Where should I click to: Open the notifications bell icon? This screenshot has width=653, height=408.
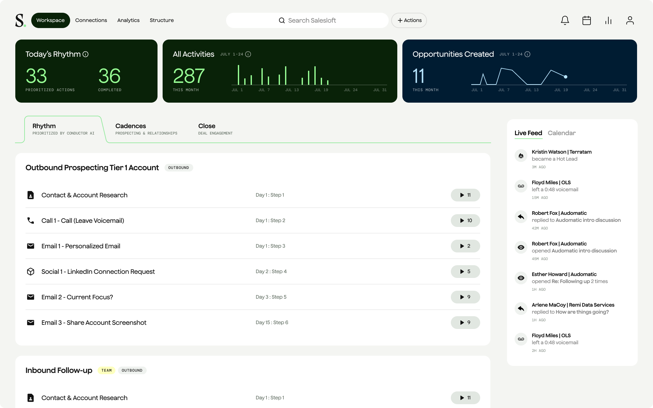[565, 20]
